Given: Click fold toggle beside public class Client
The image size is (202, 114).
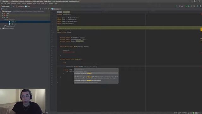Looking at the screenshot, I should tap(54, 32).
